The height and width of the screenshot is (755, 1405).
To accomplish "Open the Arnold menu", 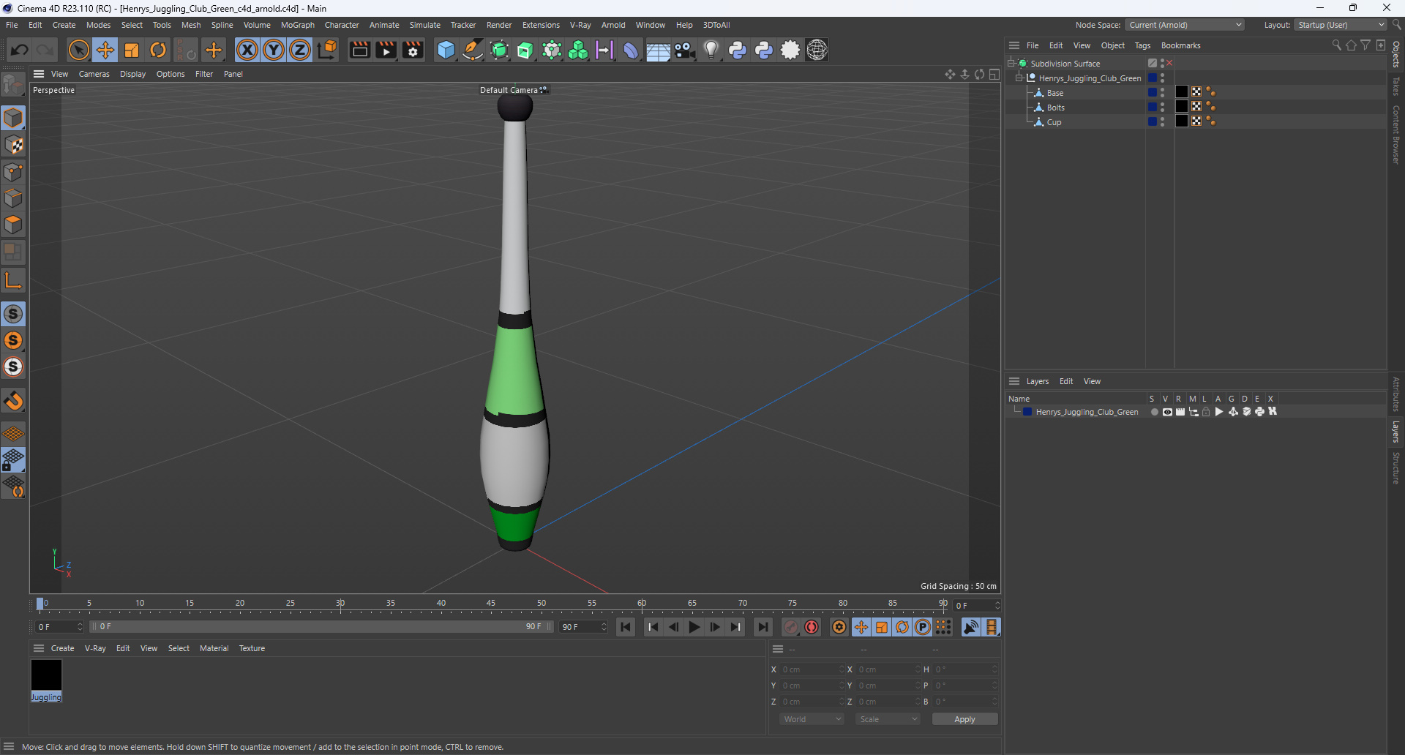I will click(613, 25).
